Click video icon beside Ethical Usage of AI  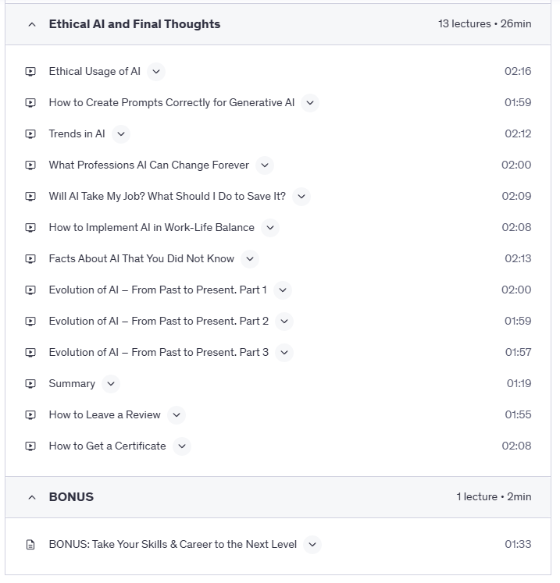(30, 72)
